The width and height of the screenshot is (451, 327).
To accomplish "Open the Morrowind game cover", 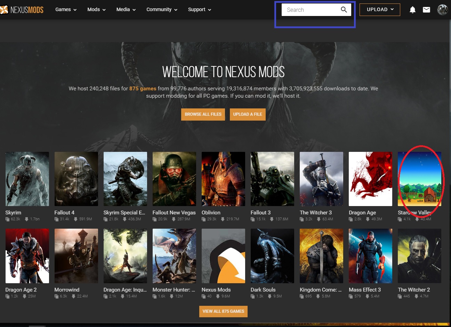I will coord(76,256).
